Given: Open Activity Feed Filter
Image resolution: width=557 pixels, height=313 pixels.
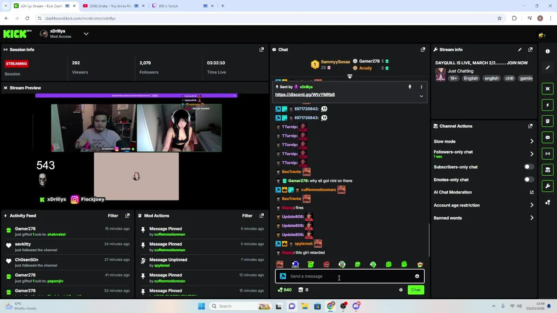Looking at the screenshot, I should [x=113, y=216].
